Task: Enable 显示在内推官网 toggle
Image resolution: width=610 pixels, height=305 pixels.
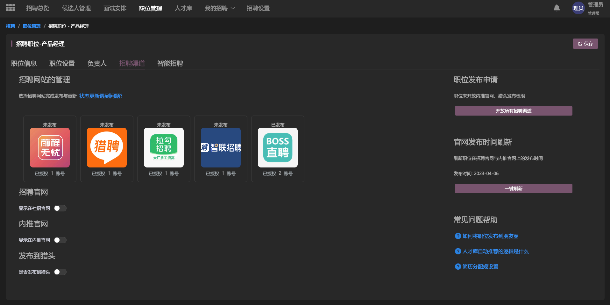Action: tap(60, 240)
